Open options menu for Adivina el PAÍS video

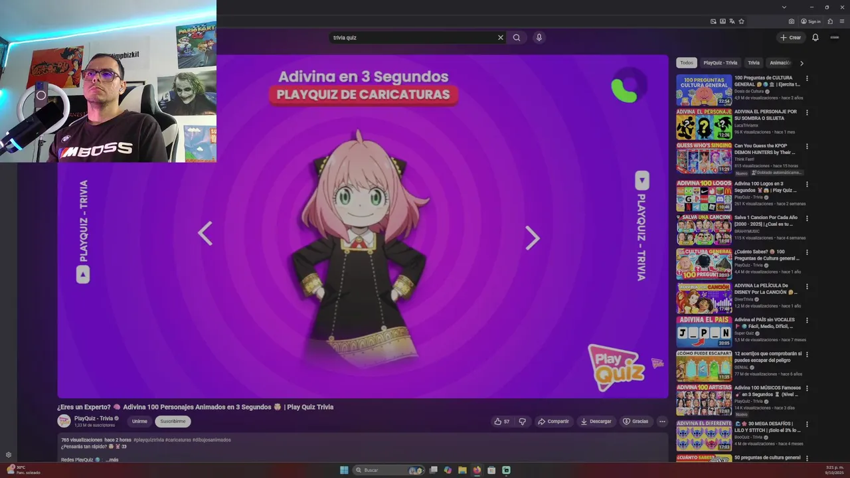(807, 320)
